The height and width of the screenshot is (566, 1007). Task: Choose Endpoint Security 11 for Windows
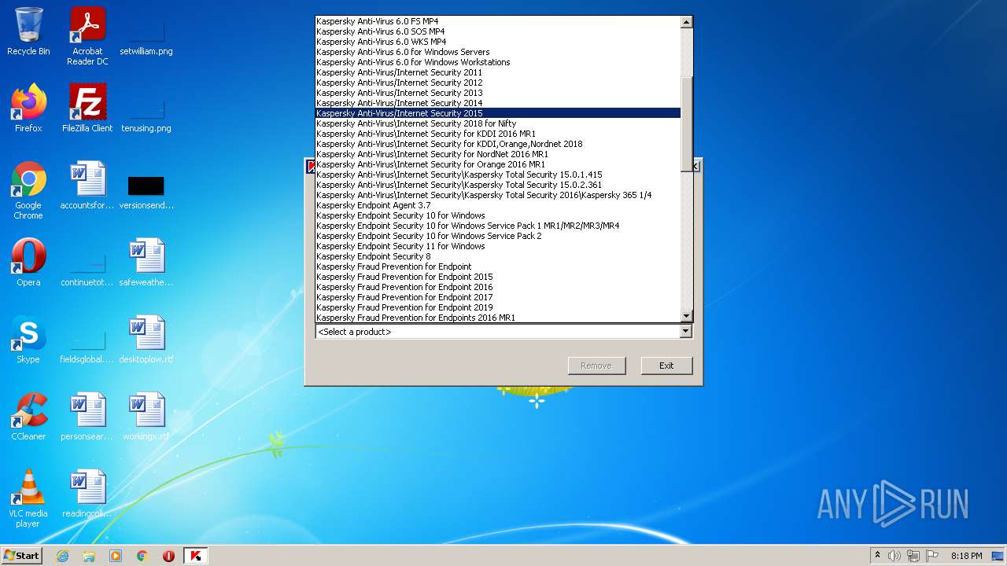click(498, 246)
